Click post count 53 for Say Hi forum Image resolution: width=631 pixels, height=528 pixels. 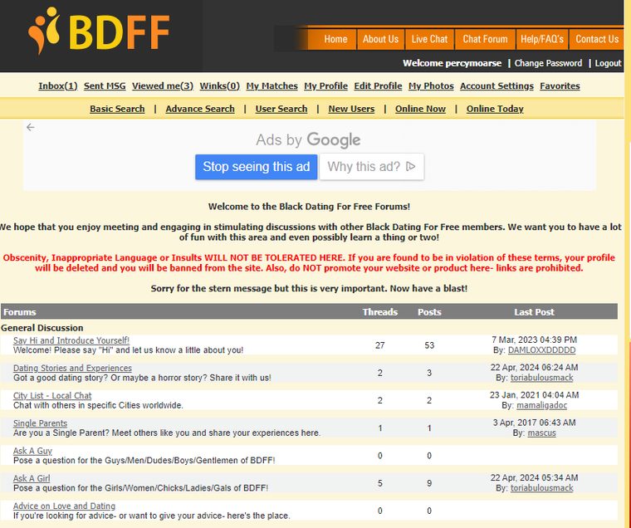(429, 345)
